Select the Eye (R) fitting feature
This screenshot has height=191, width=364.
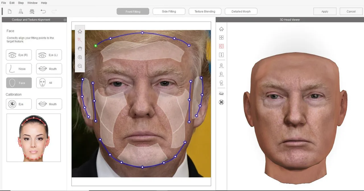(x=19, y=55)
